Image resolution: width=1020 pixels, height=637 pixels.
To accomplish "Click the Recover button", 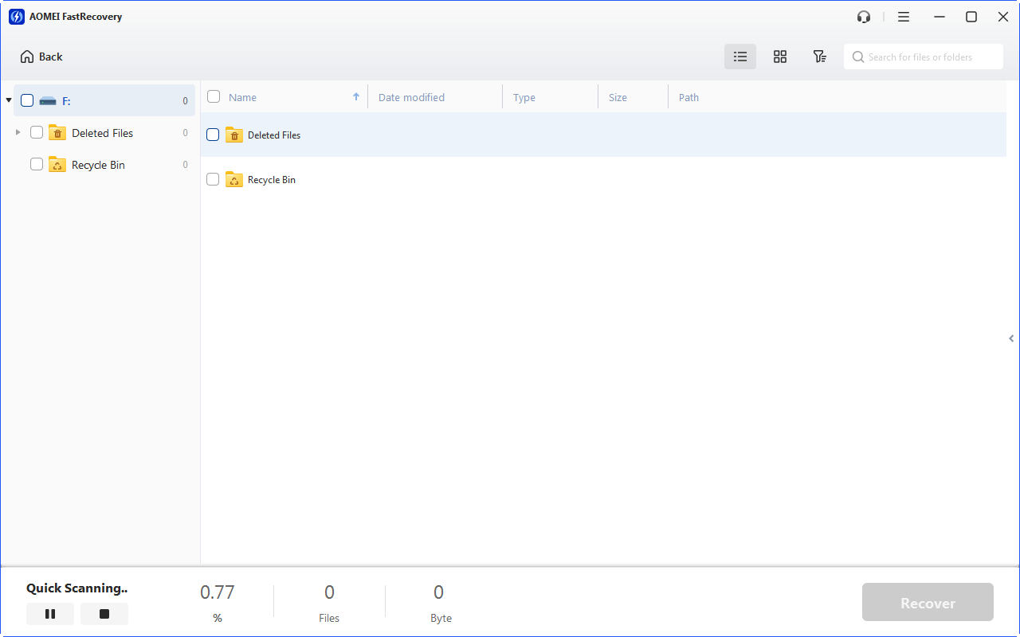I will pyautogui.click(x=928, y=603).
